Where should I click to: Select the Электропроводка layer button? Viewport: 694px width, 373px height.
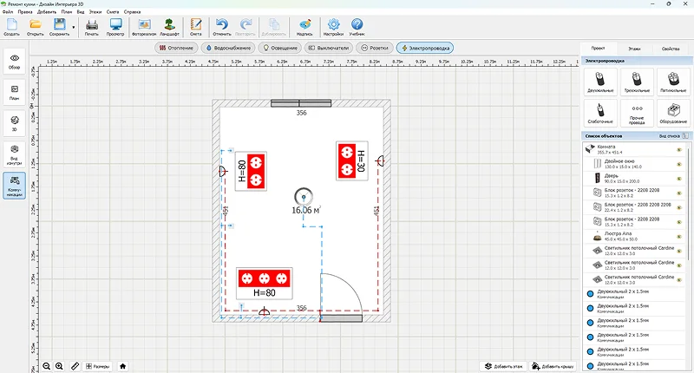click(x=425, y=48)
